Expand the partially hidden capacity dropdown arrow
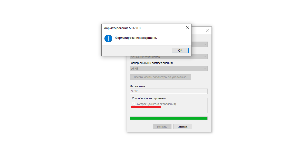Image resolution: width=308 pixels, height=154 pixels. coord(205,44)
